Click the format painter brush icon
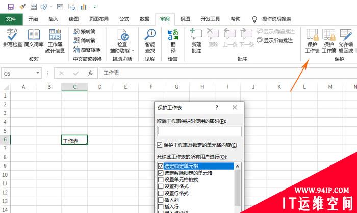 pyautogui.click(x=22, y=7)
